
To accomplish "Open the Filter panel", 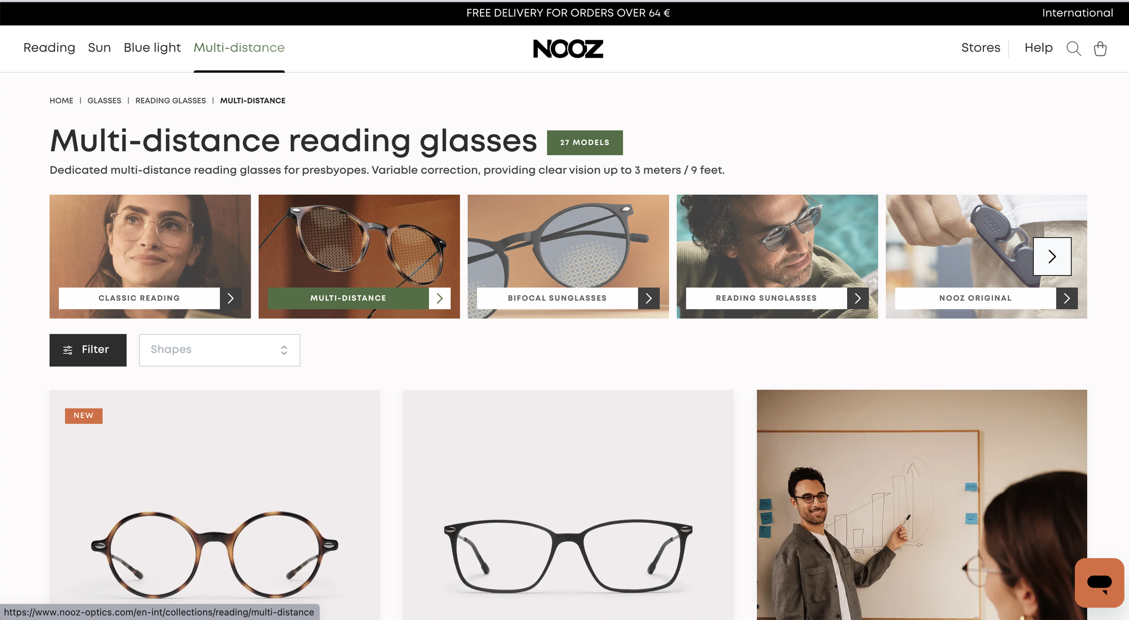I will [x=88, y=350].
